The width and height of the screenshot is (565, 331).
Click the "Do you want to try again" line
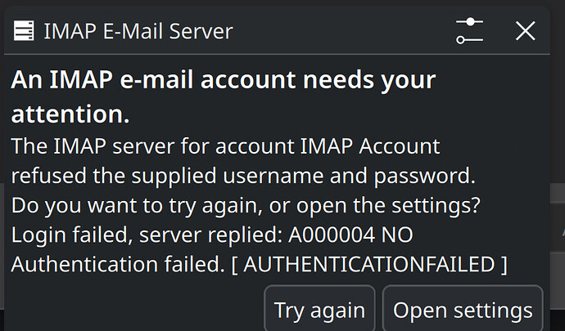point(123,206)
